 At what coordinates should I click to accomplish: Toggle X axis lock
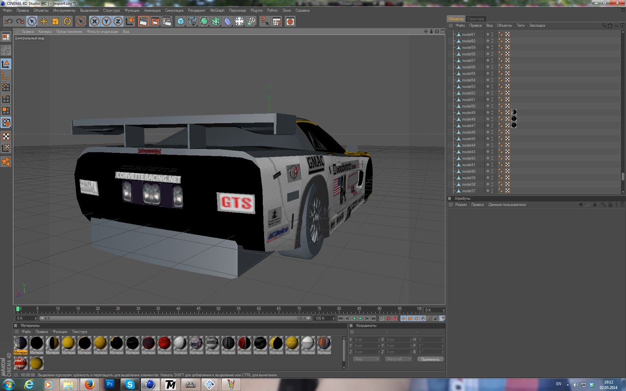point(94,21)
